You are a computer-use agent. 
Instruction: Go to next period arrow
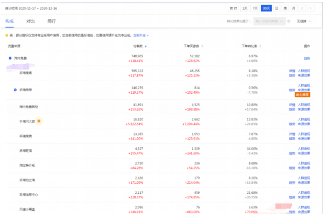click(311, 8)
